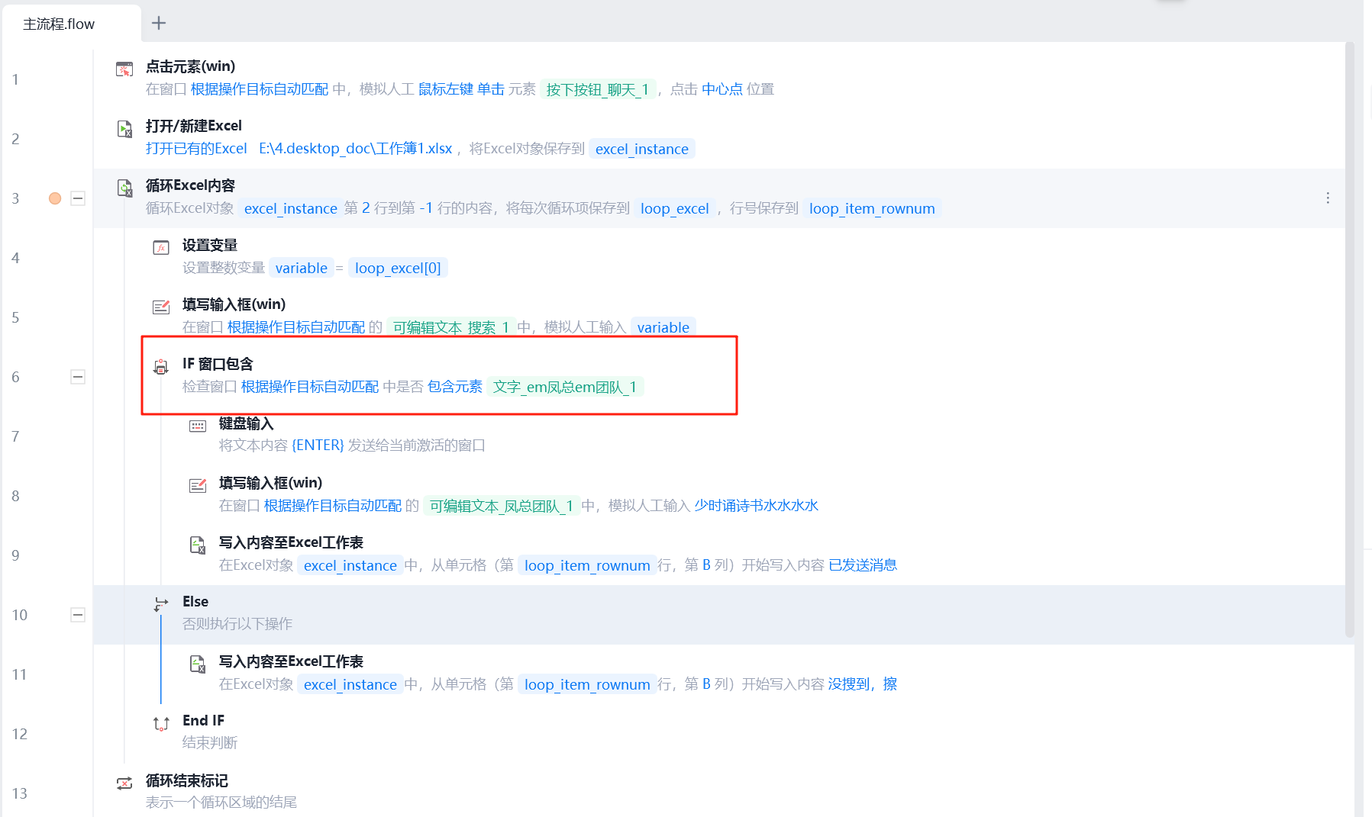Image resolution: width=1372 pixels, height=817 pixels.
Task: Click the 少时诵诗书水水水水 input text
Action: [757, 506]
